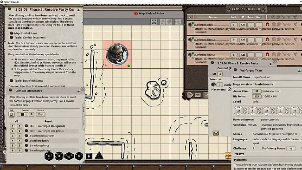The width and height of the screenshot is (302, 170).
Task: Toggle the red foe helmet icon for Warforged Titan 2
Action: click(x=267, y=39)
